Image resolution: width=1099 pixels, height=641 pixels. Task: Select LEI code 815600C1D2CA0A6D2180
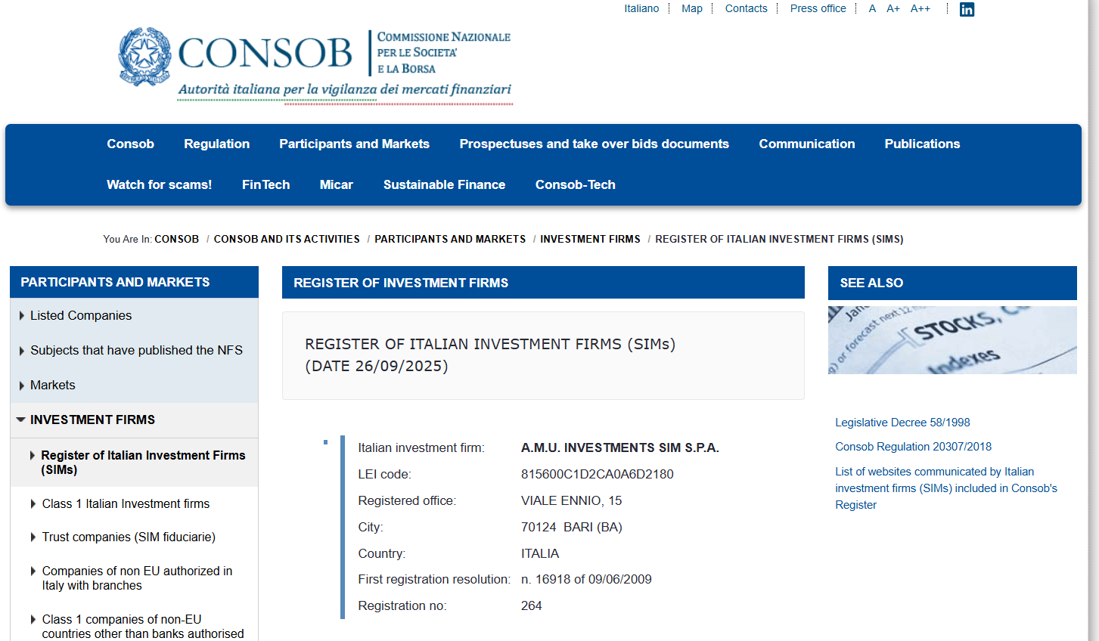click(597, 474)
